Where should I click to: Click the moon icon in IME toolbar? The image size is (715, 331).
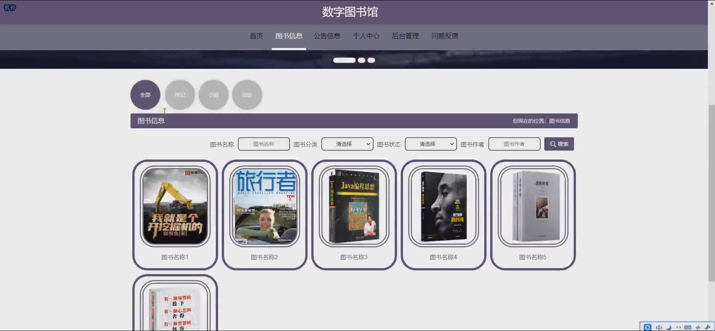[669, 328]
